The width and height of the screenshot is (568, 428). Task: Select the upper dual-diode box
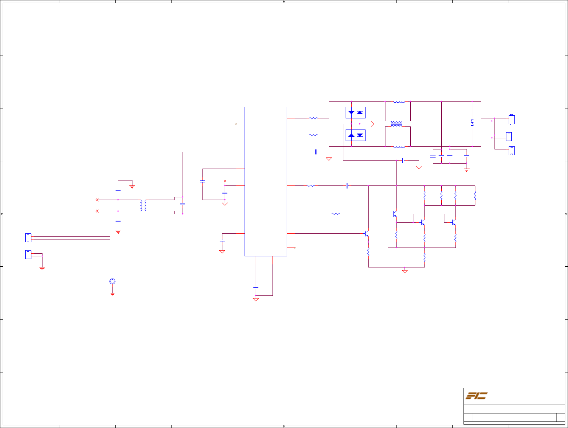pyautogui.click(x=356, y=113)
